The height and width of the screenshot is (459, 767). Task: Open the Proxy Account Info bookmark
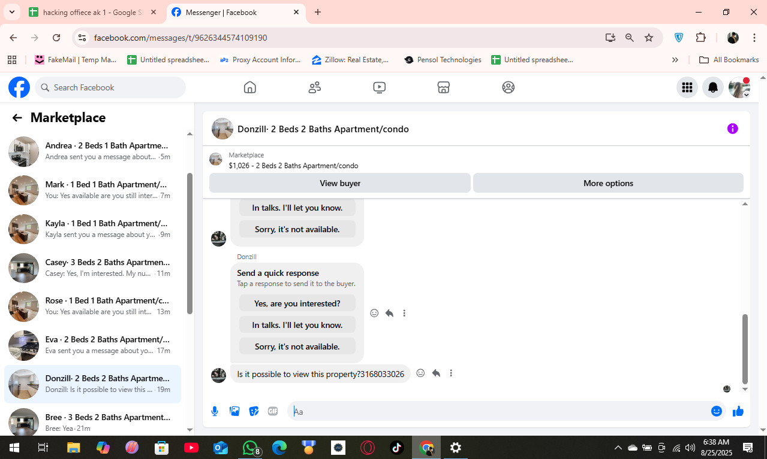click(260, 60)
